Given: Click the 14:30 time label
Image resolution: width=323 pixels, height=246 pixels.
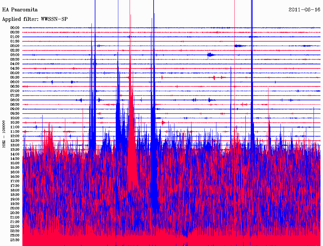Looking at the screenshot, I should (15, 159).
